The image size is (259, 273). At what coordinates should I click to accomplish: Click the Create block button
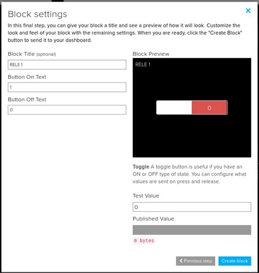point(235,261)
